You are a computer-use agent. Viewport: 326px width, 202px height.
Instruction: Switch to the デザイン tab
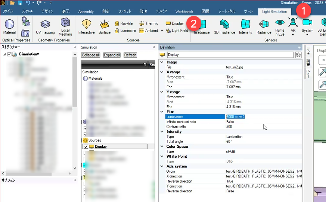tap(47, 12)
